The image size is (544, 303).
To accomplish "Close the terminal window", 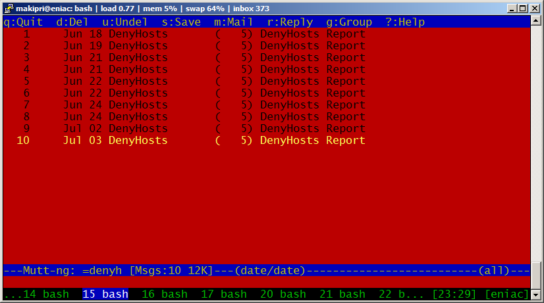I will [535, 9].
